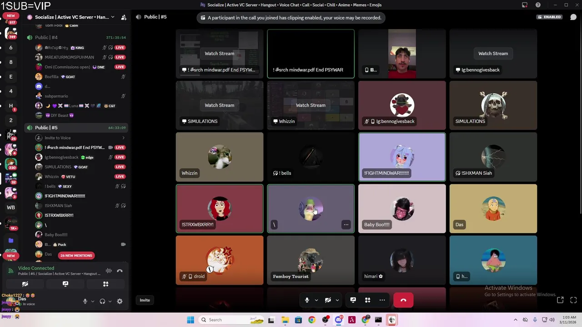Pop out the call window
582x327 pixels.
pos(560,300)
